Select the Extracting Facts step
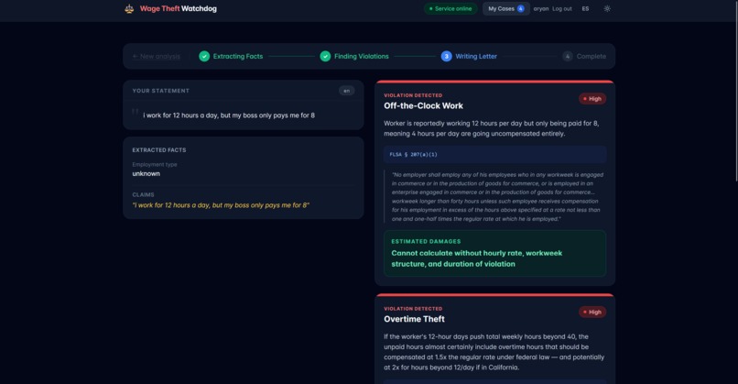The width and height of the screenshot is (738, 384). [x=238, y=56]
